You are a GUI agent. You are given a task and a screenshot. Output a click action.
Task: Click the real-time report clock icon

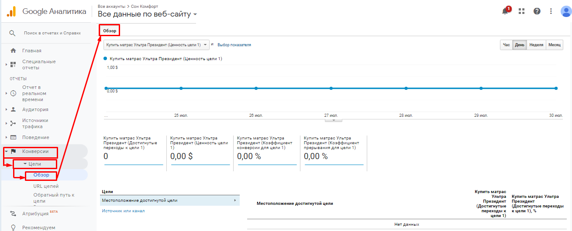tap(13, 93)
